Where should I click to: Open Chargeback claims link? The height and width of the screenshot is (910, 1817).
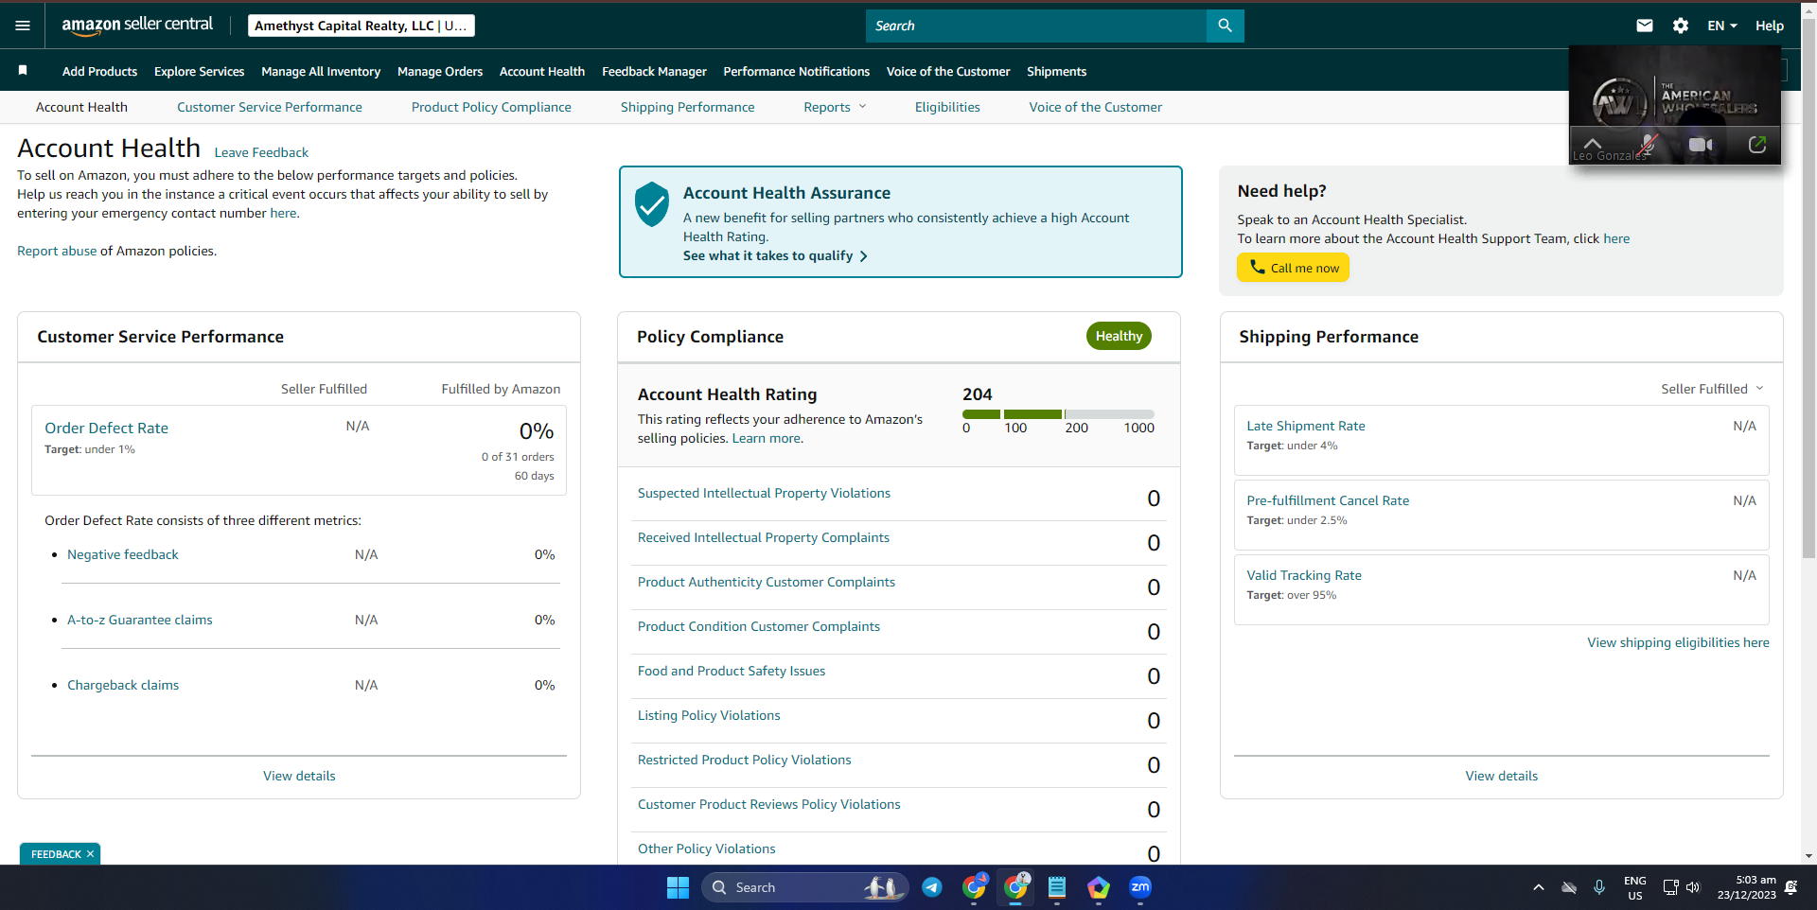(123, 685)
